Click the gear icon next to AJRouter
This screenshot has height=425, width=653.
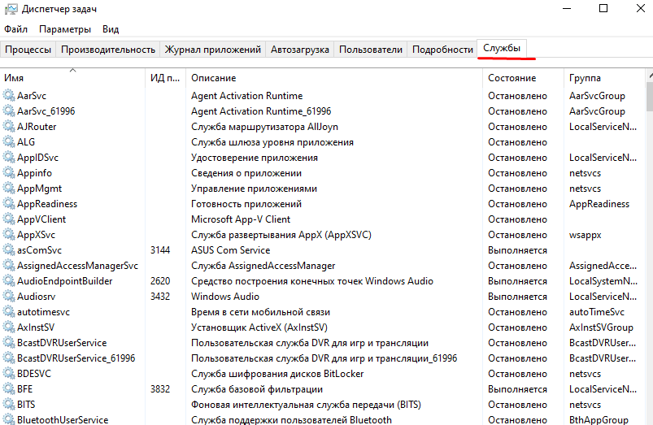[x=9, y=127]
